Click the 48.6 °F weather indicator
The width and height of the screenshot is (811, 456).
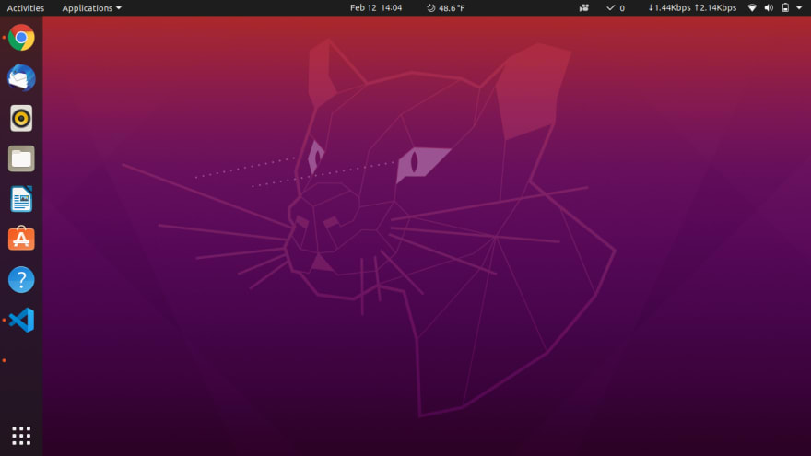(x=445, y=7)
